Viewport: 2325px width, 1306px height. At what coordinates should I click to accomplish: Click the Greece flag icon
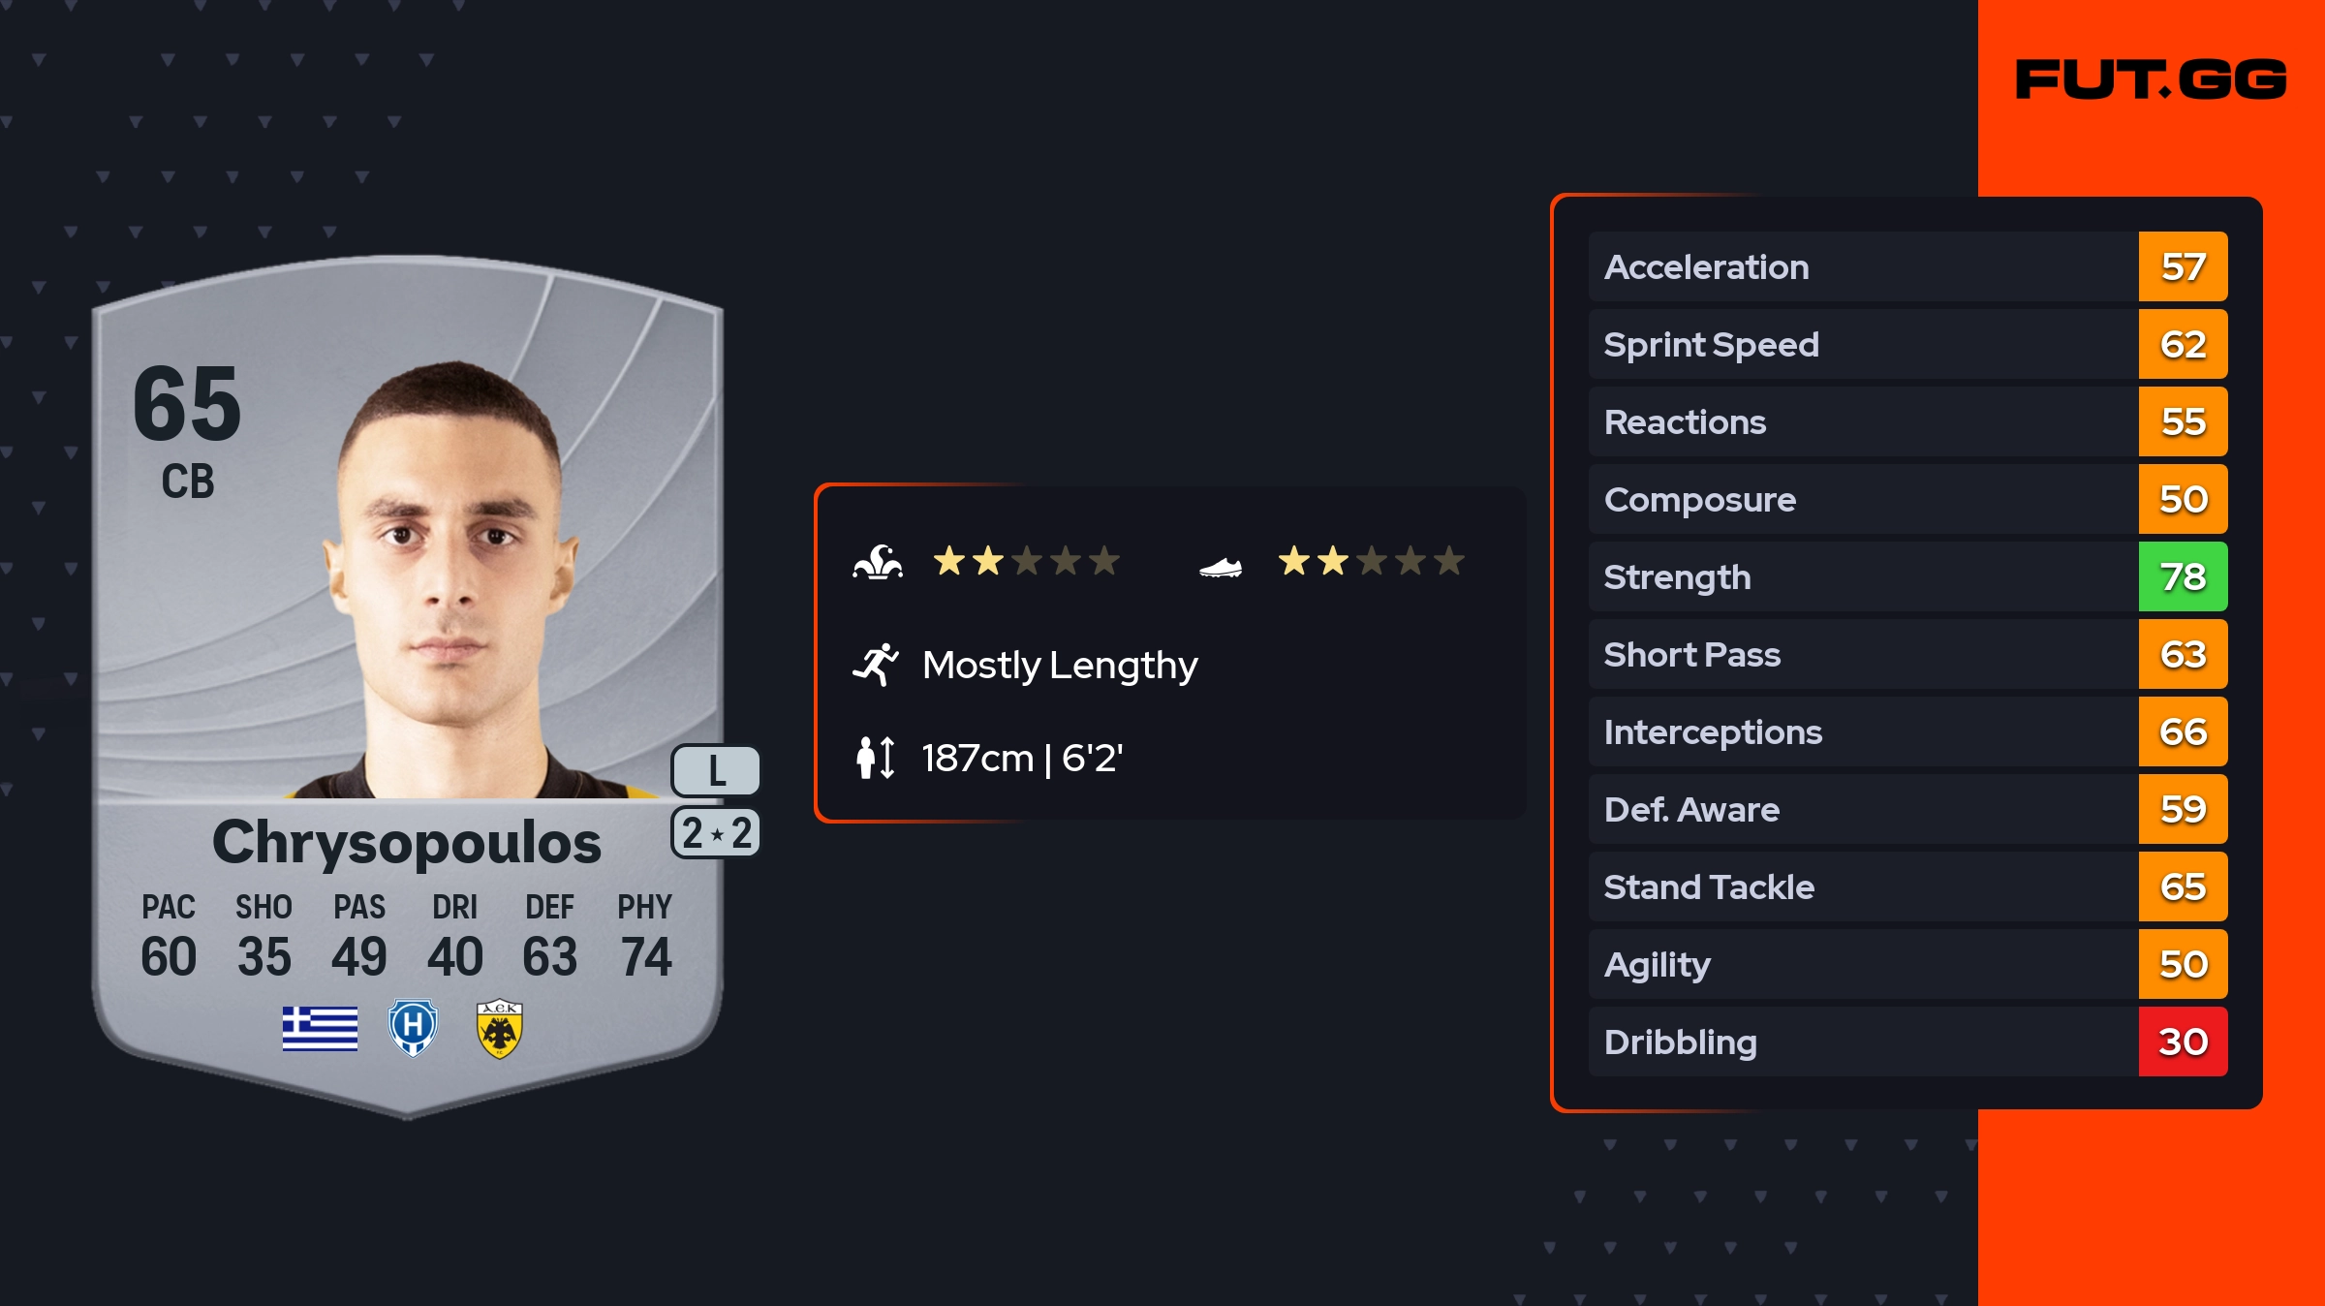[x=320, y=1028]
